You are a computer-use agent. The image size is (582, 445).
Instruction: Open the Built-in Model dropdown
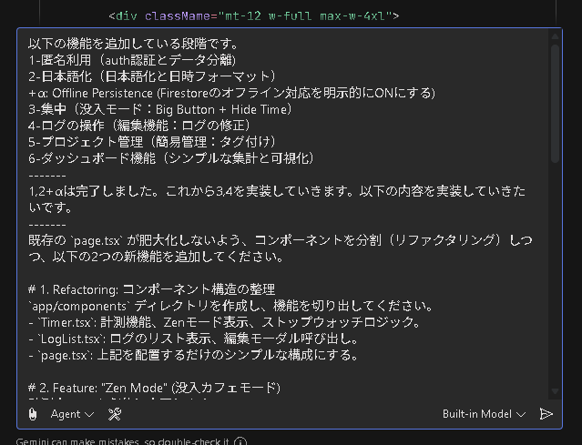484,414
